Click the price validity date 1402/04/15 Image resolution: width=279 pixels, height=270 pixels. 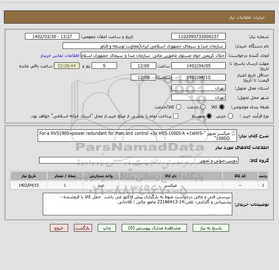pos(199,77)
